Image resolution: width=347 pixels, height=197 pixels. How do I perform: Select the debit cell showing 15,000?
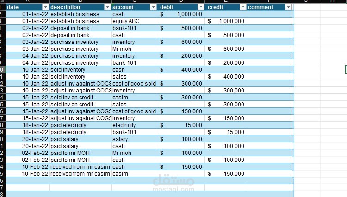(181, 125)
